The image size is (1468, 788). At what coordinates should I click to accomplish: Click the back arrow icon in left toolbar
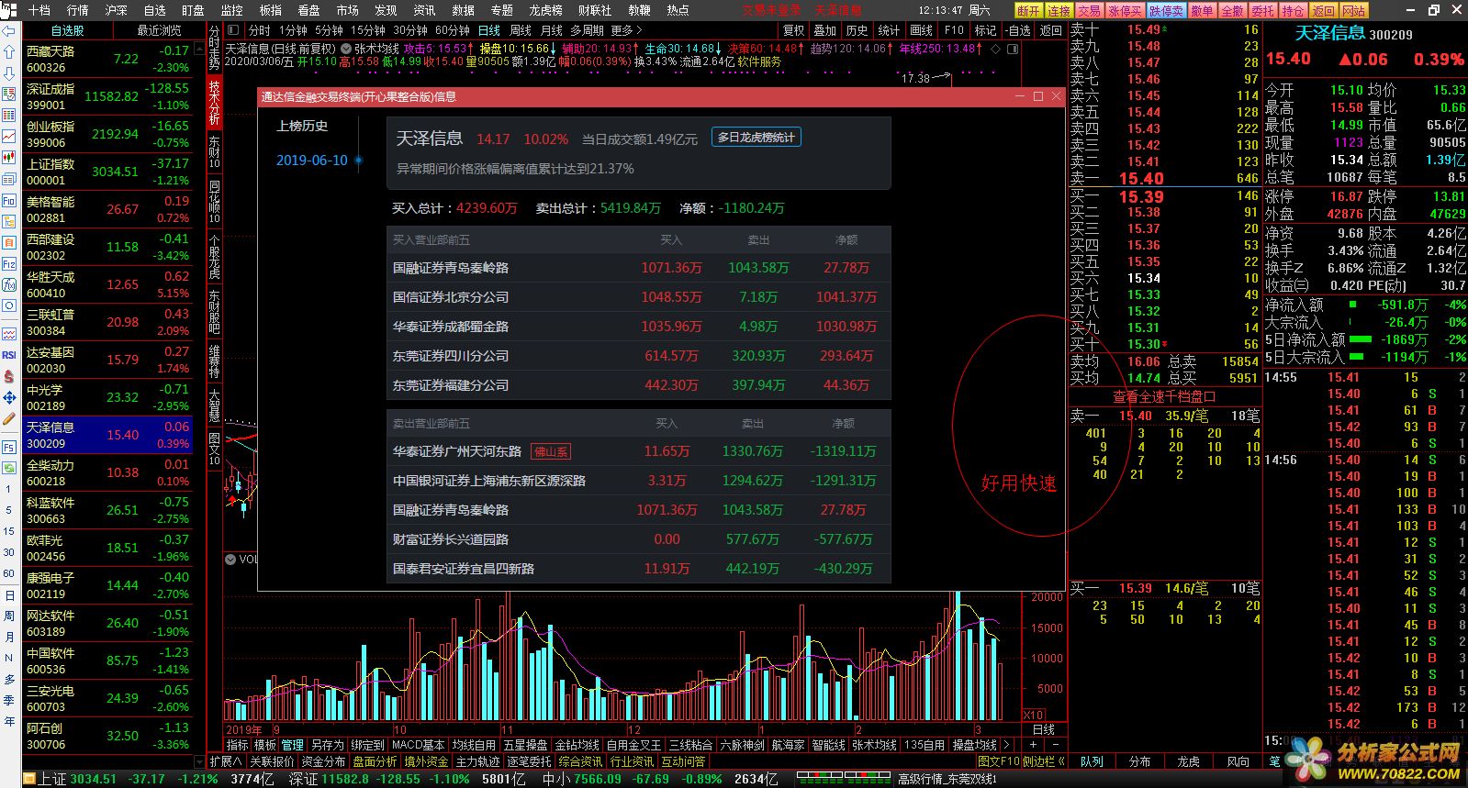point(8,30)
